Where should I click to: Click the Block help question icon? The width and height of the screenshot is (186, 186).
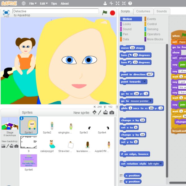(130, 3)
